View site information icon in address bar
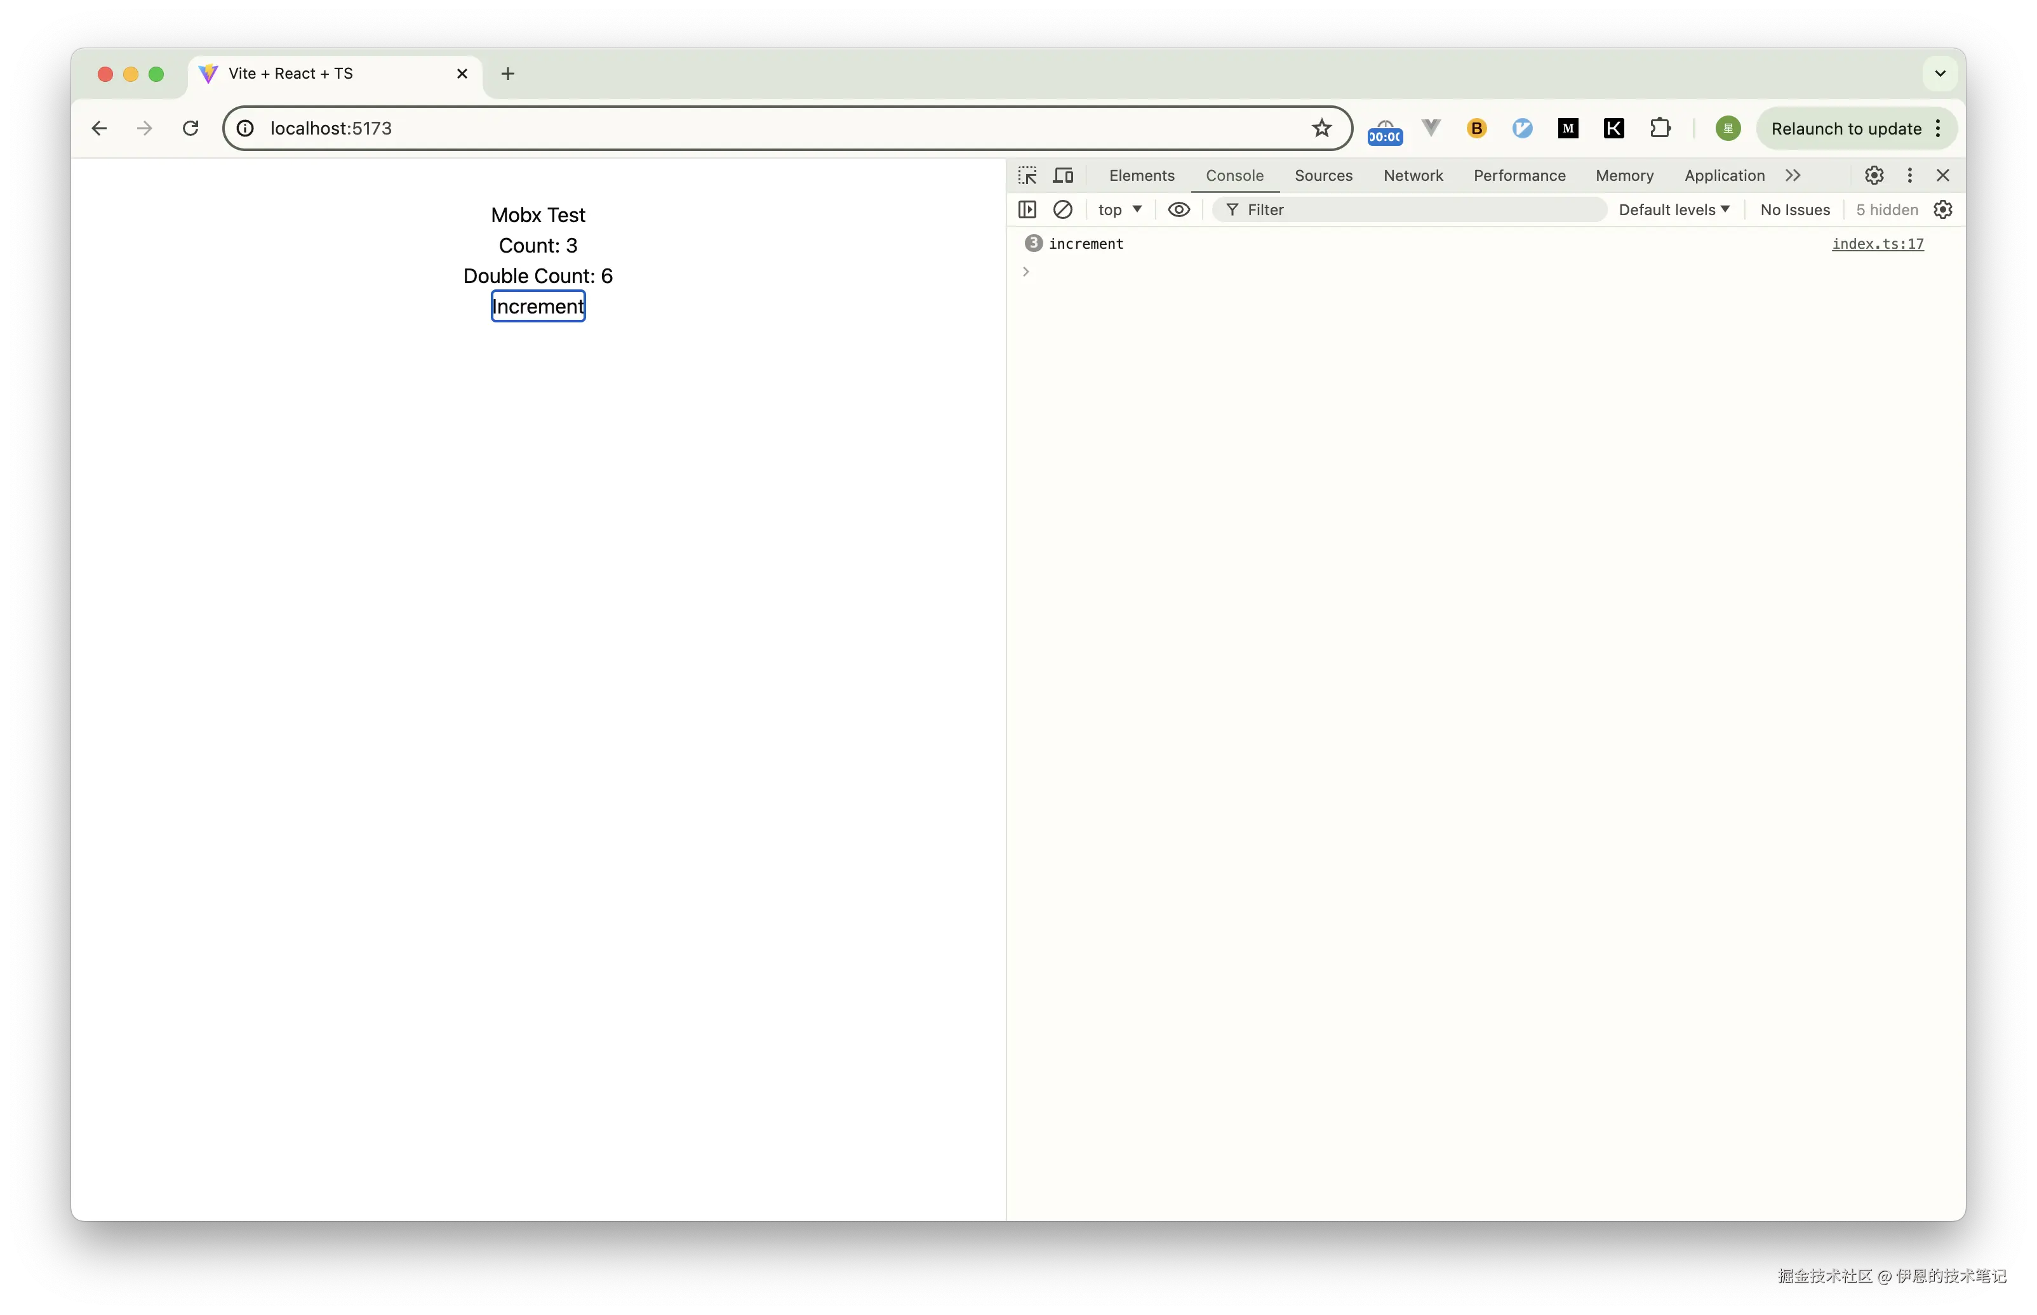 pyautogui.click(x=245, y=128)
